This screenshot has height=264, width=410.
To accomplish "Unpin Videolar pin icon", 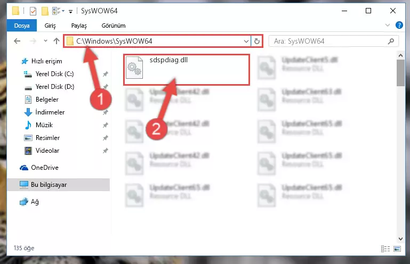I will pyautogui.click(x=106, y=151).
